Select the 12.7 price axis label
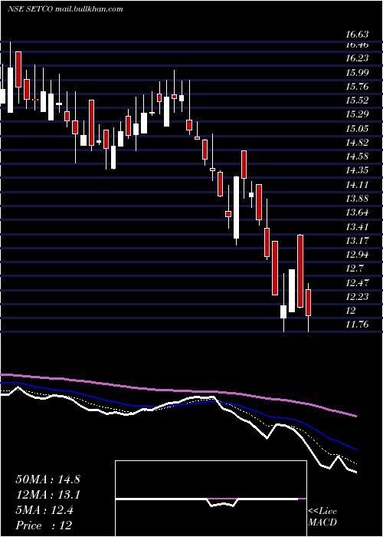 [x=355, y=268]
